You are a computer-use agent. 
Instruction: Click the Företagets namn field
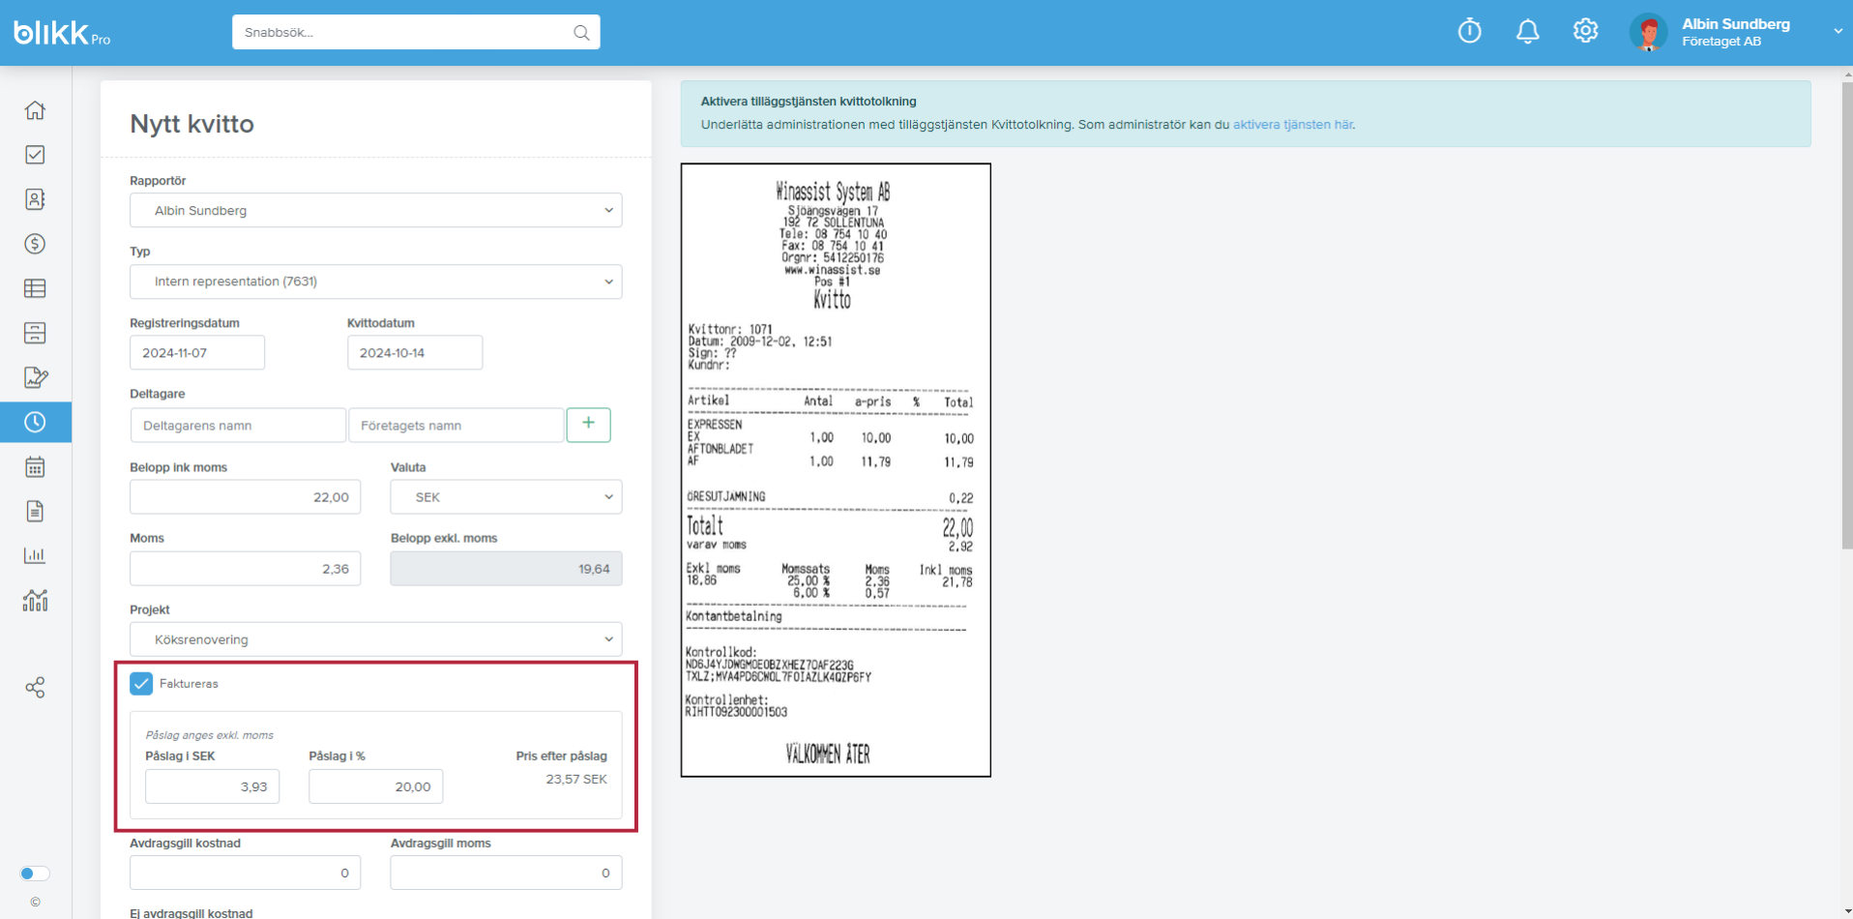pyautogui.click(x=456, y=426)
